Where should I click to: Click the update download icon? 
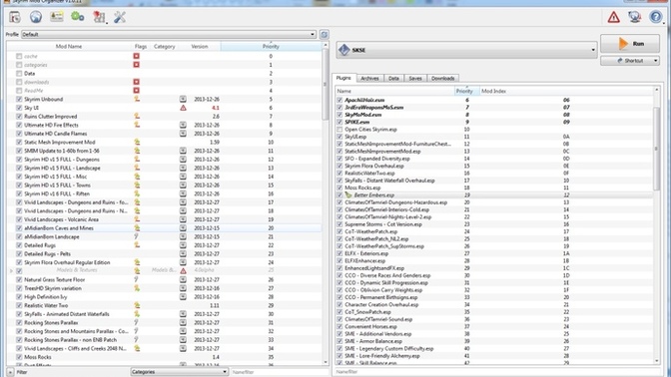click(x=635, y=17)
